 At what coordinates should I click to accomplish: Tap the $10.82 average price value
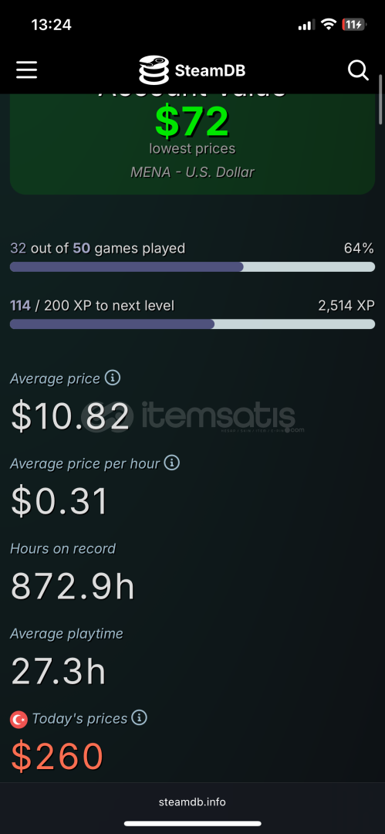pos(71,416)
